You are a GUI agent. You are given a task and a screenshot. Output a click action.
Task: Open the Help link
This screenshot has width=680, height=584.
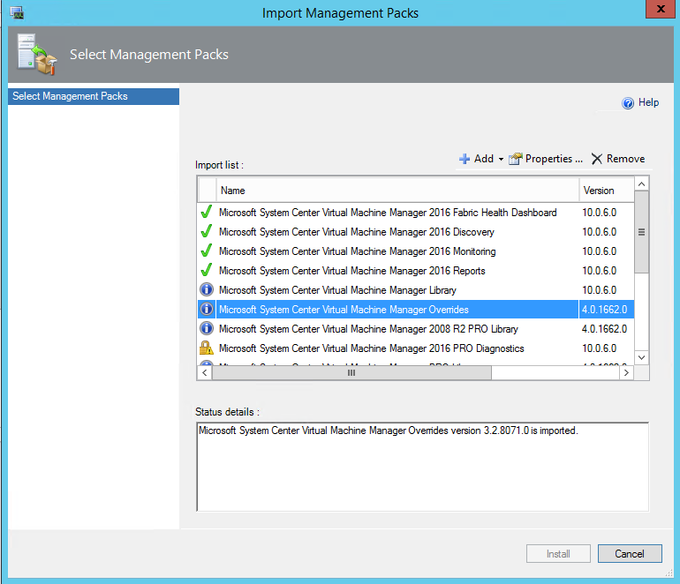click(648, 102)
